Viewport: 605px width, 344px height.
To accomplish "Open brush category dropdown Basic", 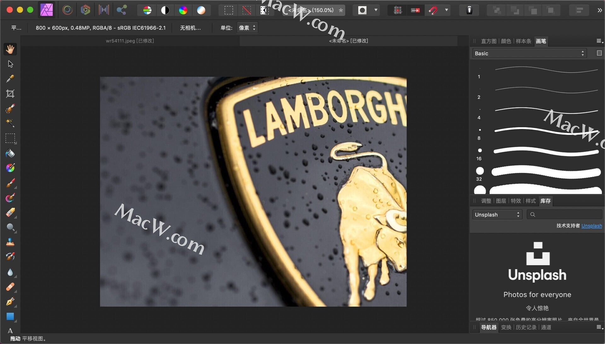I will 529,54.
